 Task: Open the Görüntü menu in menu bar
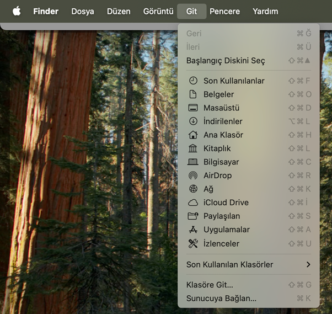coord(158,11)
